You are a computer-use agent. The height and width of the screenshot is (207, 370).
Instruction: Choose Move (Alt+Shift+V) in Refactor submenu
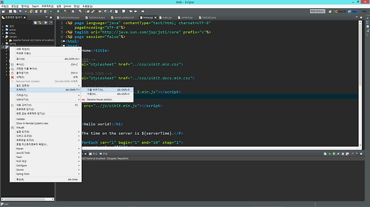coord(107,94)
